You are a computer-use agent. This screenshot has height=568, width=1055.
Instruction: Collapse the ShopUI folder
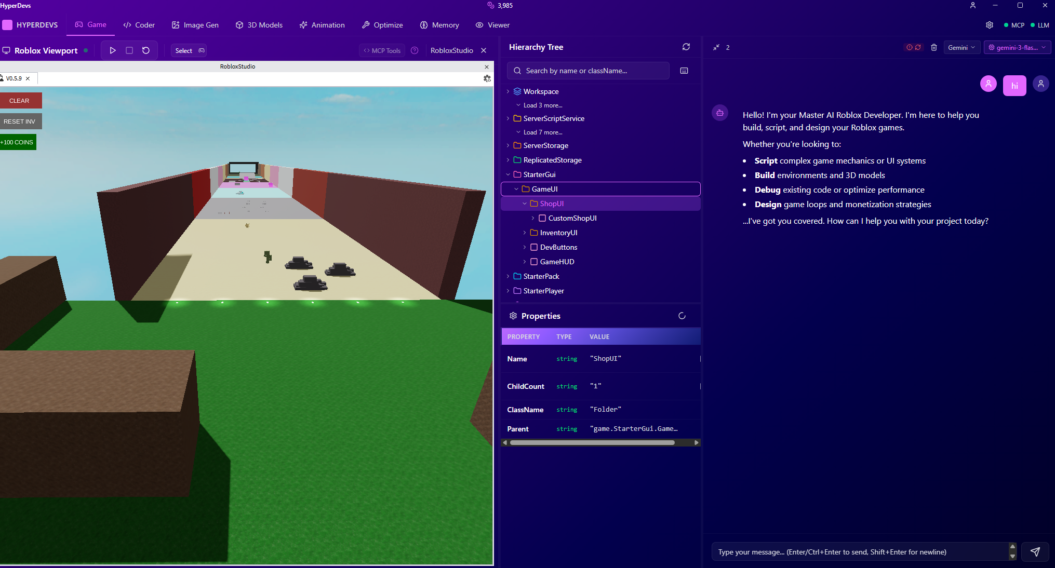click(525, 204)
